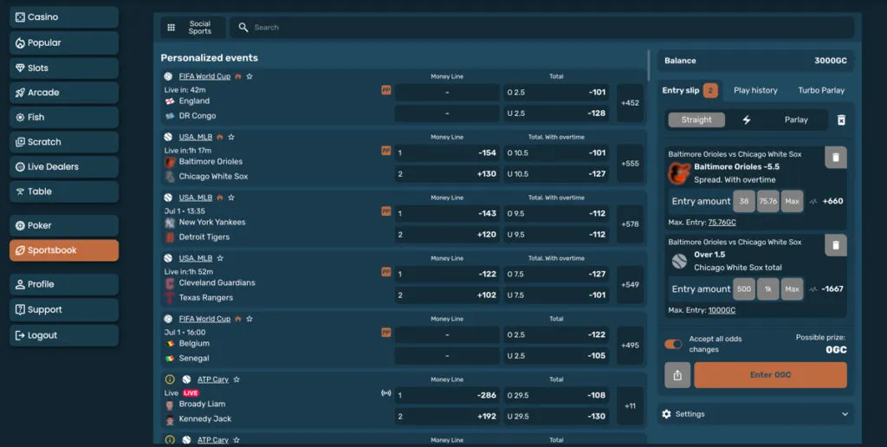This screenshot has height=447, width=887.
Task: Click Max for Over 1.5 entry
Action: (x=792, y=289)
